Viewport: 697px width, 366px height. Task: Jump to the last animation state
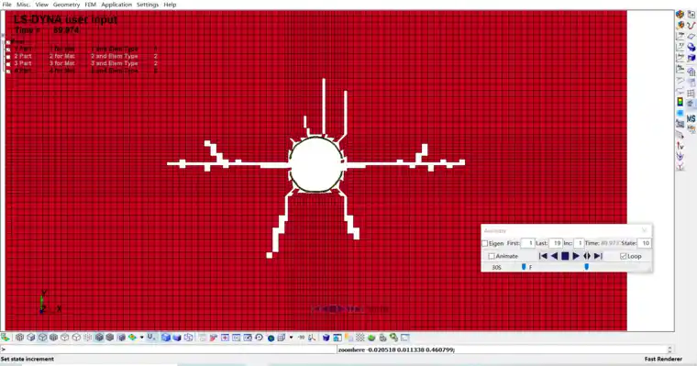tap(598, 256)
